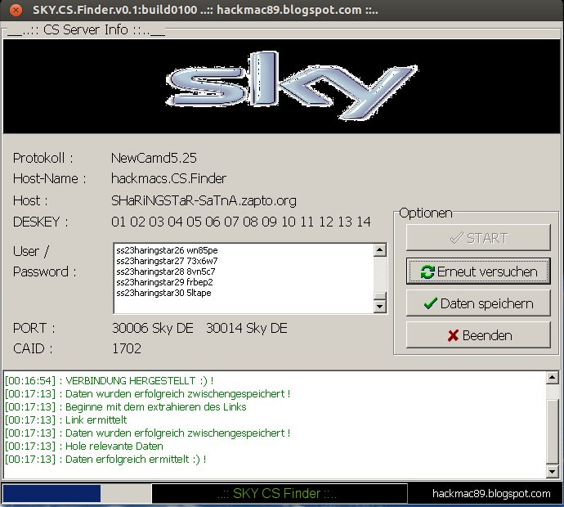The image size is (564, 507).
Task: Click the log panel scroll down arrow
Action: (x=552, y=471)
